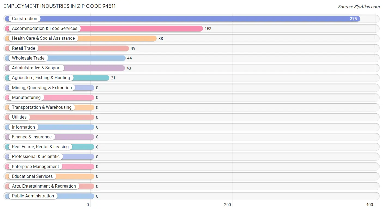383x211 pixels.
Task: Click the value 43 beside Administrative bar
Action: (x=129, y=68)
